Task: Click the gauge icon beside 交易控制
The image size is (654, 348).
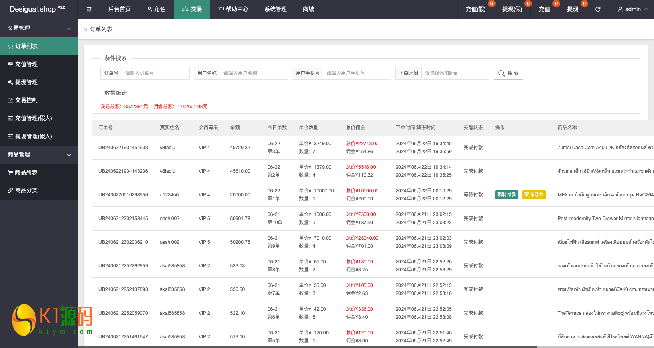Action: point(10,100)
